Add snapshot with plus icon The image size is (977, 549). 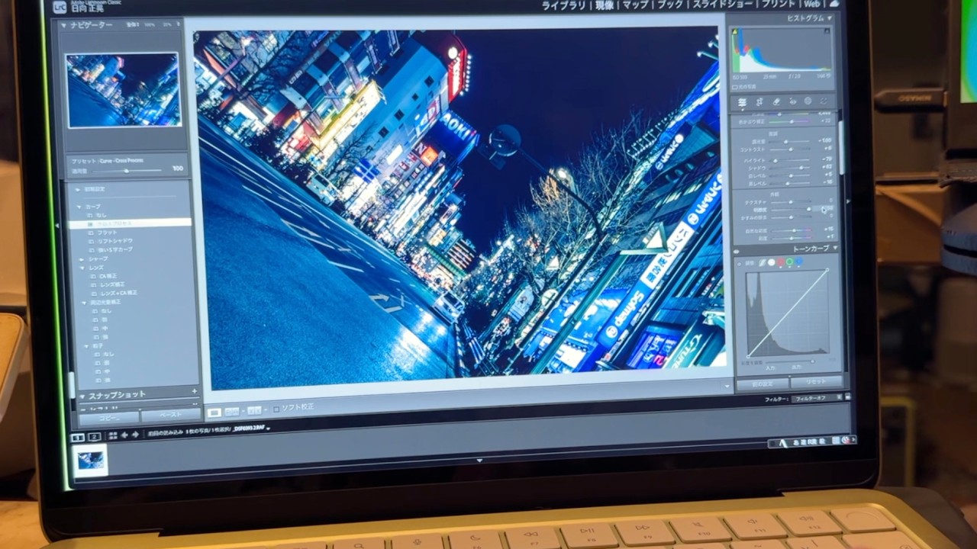click(195, 391)
